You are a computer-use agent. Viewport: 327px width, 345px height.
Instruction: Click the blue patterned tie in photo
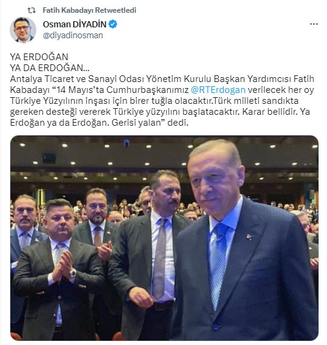[218, 264]
